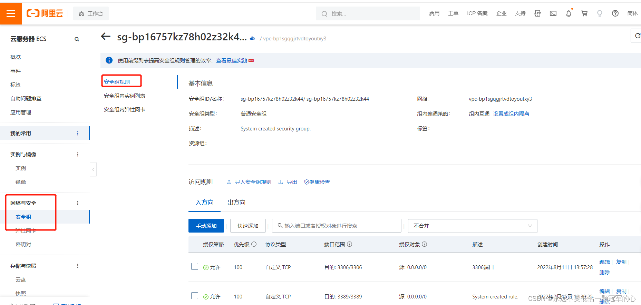Open the 网络与安全 more options dots
Image resolution: width=641 pixels, height=305 pixels.
click(78, 203)
